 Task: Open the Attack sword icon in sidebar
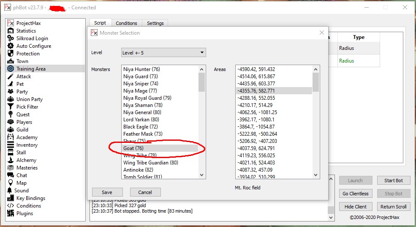coord(11,77)
